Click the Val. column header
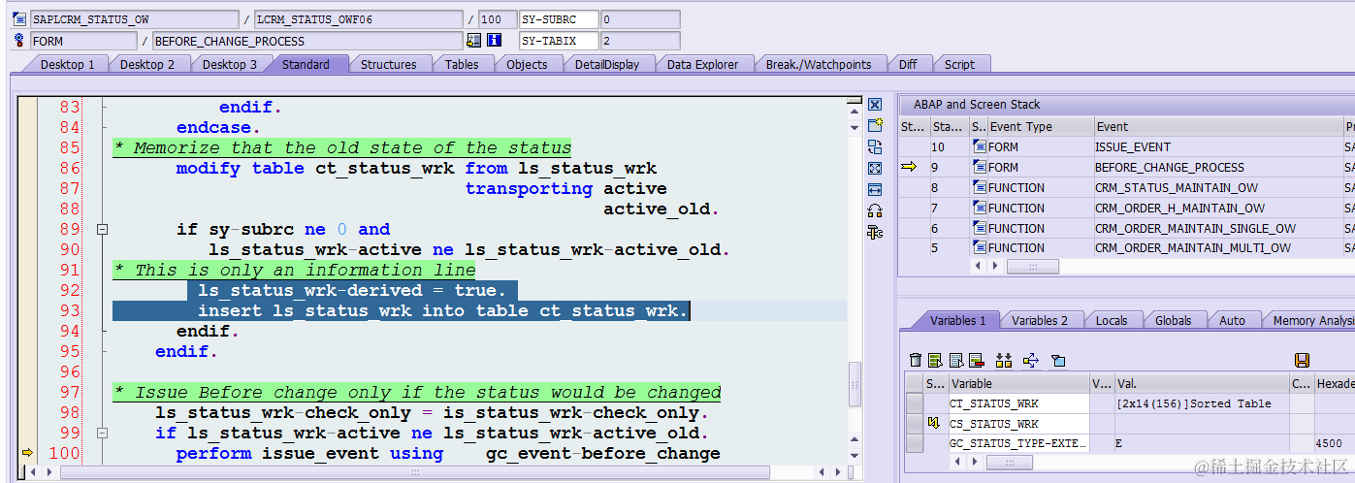Screen dimensions: 1355x483 (1201, 384)
